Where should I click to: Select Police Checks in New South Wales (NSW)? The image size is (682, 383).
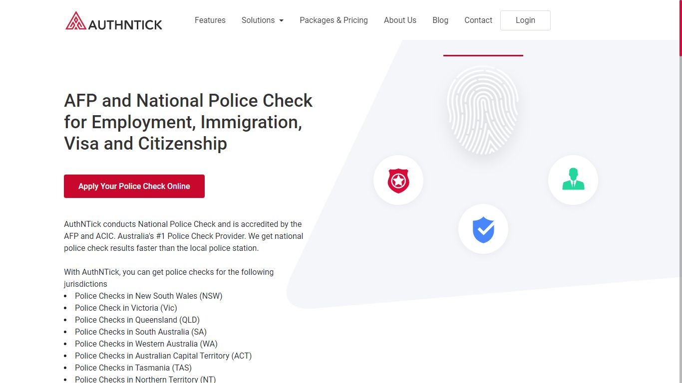click(149, 296)
